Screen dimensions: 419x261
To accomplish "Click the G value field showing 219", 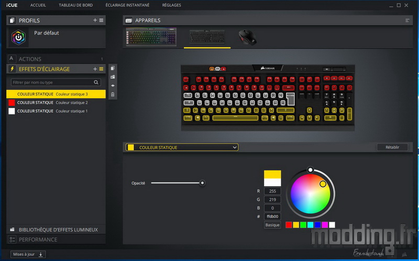I will [x=272, y=200].
